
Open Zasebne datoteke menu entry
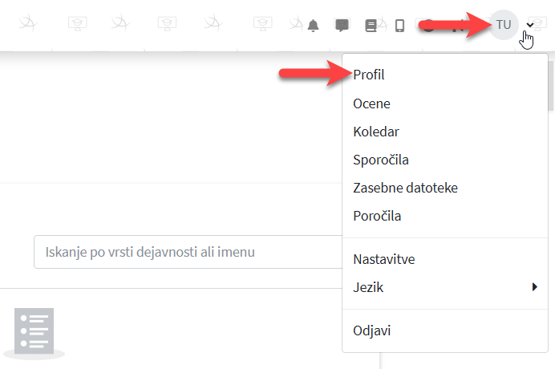pyautogui.click(x=405, y=188)
